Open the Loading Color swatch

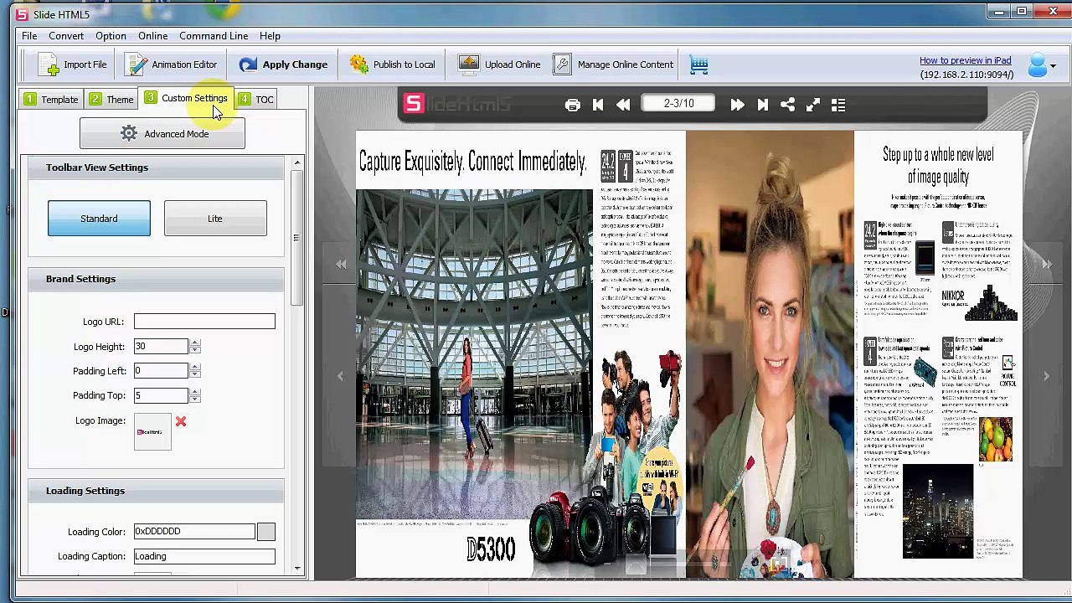tap(265, 531)
